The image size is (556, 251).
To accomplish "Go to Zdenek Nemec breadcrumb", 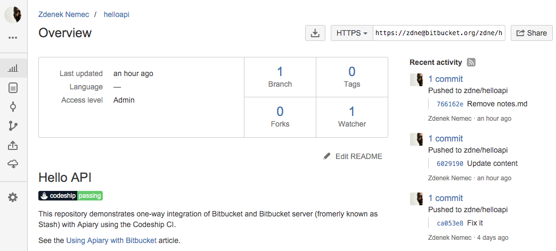I will coord(64,15).
